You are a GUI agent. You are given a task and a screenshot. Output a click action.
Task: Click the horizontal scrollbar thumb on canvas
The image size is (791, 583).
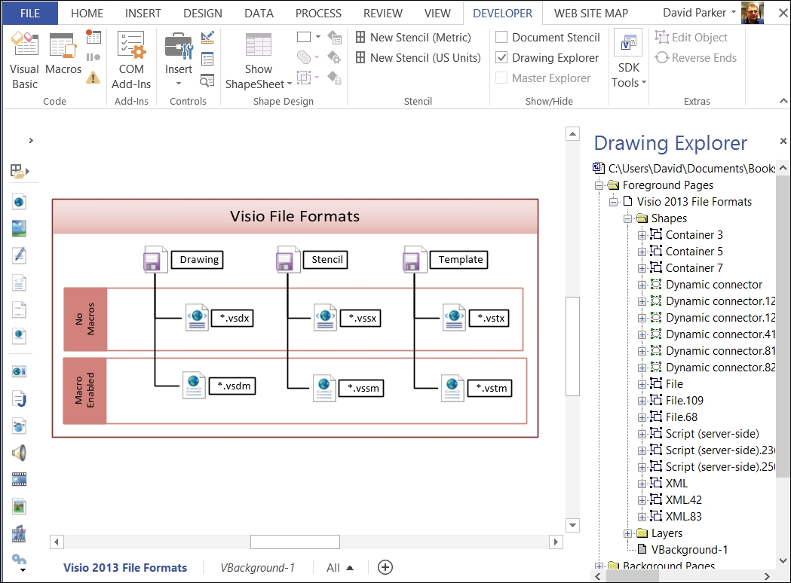coord(295,542)
